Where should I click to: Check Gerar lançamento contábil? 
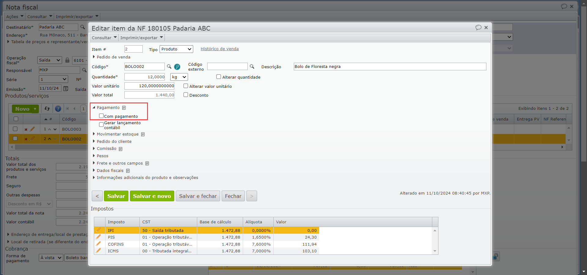(x=101, y=124)
